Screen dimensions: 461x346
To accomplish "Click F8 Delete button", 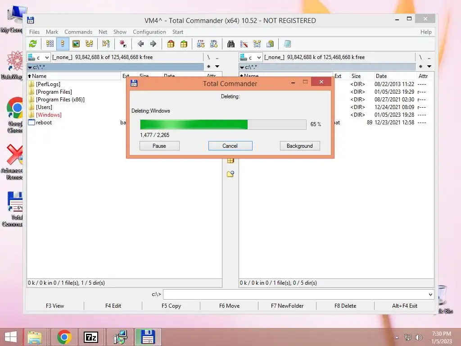I will coord(345,306).
